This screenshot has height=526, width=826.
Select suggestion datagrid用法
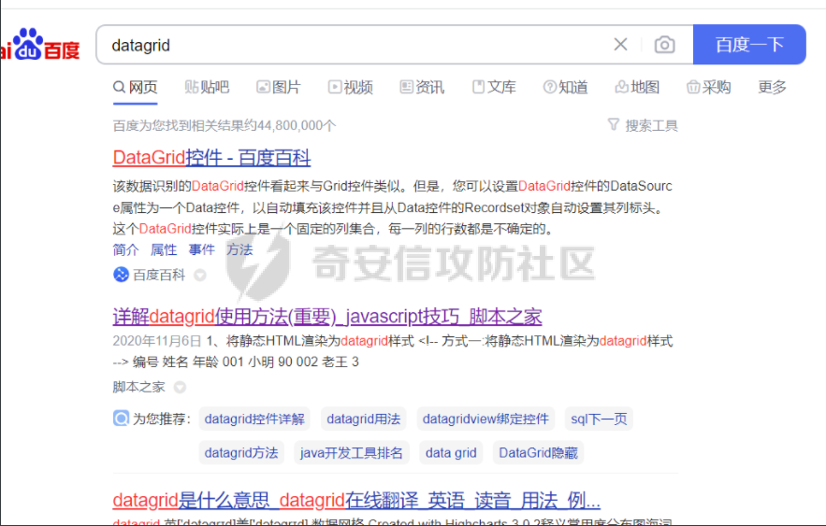click(x=364, y=419)
